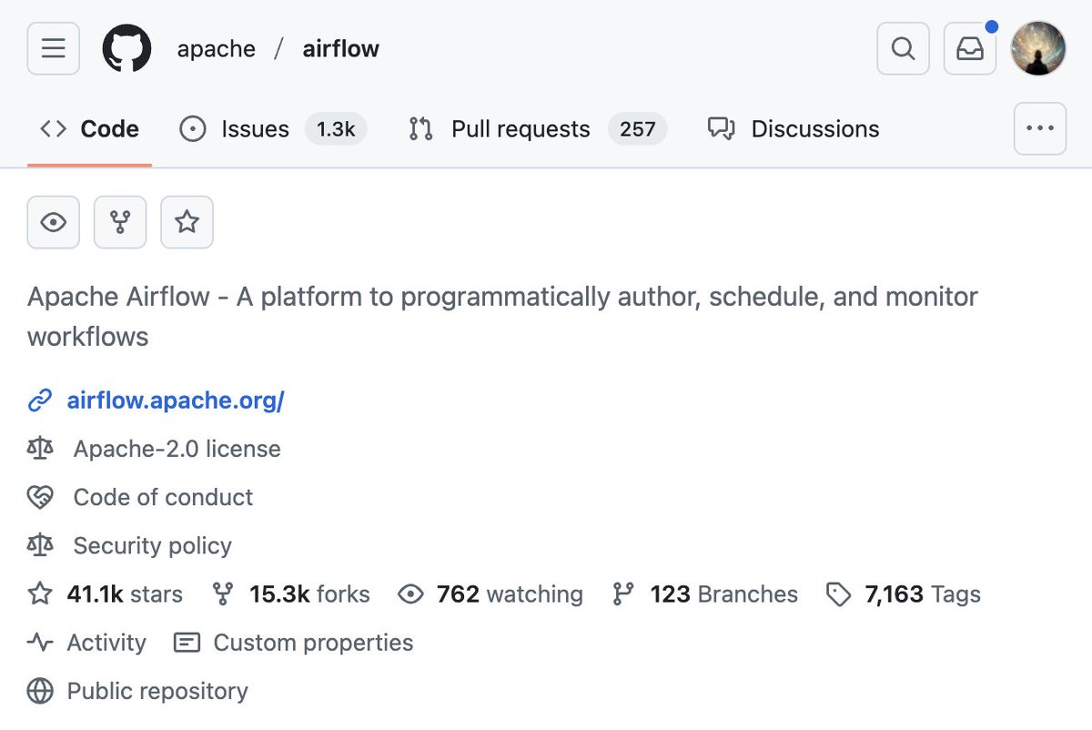
Task: Click the Pull requests branch icon
Action: click(x=420, y=129)
